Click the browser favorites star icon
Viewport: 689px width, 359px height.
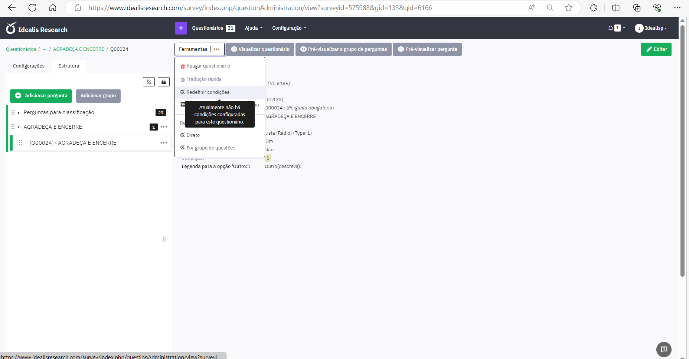pos(568,8)
